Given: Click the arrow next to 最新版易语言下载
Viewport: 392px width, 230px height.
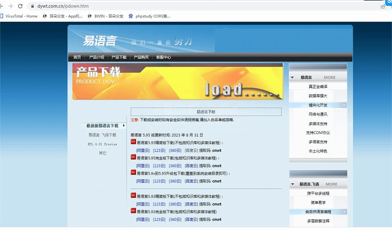Looking at the screenshot, I should tap(124, 125).
